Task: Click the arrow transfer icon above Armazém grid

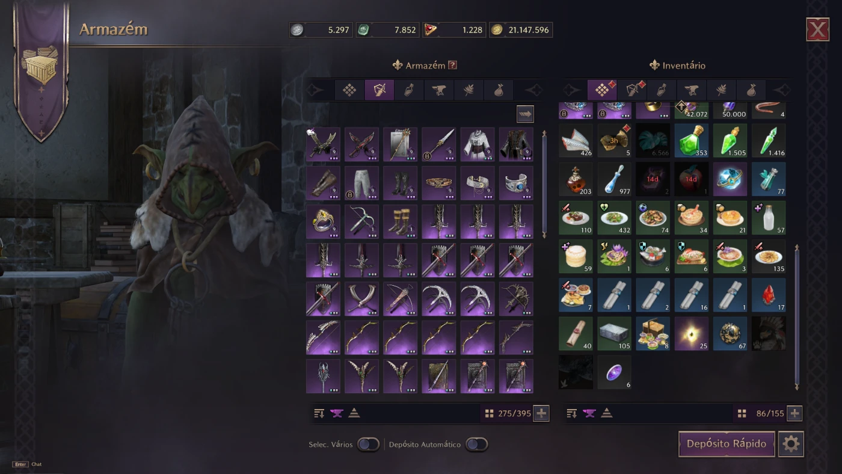Action: pos(525,114)
